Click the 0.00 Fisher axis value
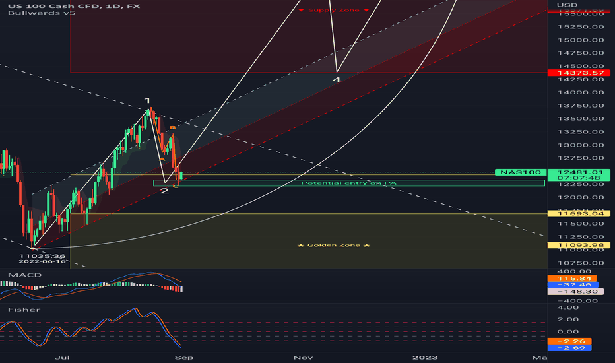 click(568, 331)
